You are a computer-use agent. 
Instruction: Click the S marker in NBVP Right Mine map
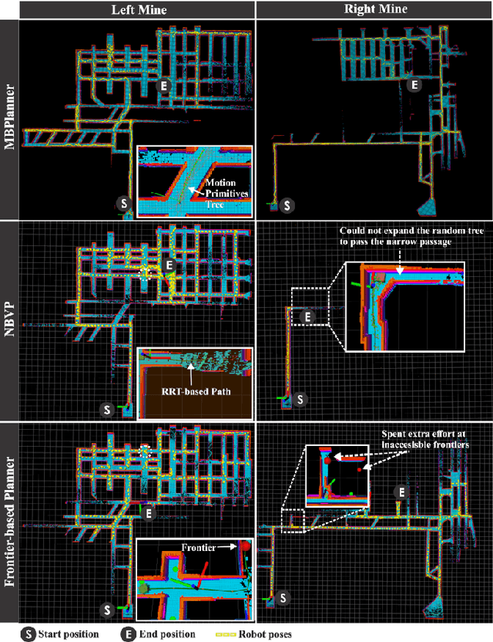[300, 399]
